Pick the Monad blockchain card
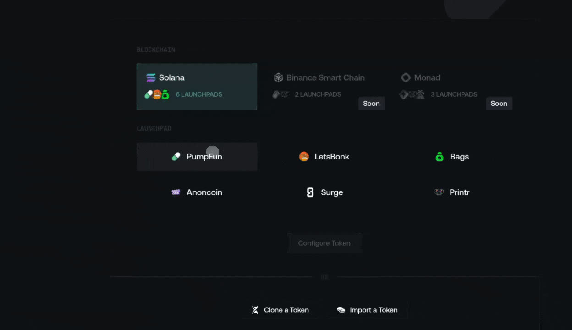The image size is (572, 330). tap(452, 87)
